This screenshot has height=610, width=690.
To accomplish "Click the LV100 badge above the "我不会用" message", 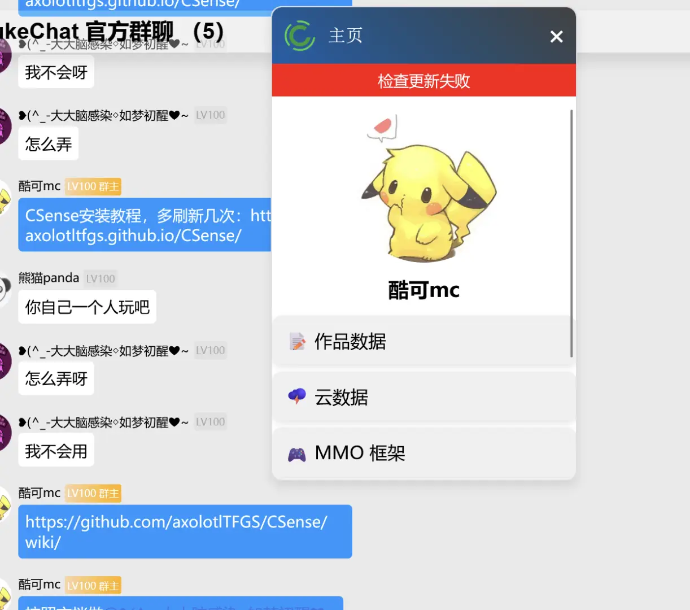I will pos(211,421).
